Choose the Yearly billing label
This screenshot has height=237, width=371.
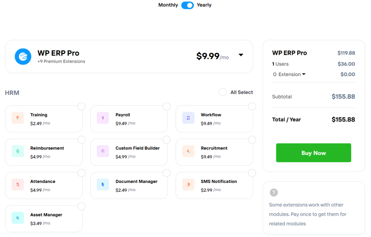click(204, 5)
